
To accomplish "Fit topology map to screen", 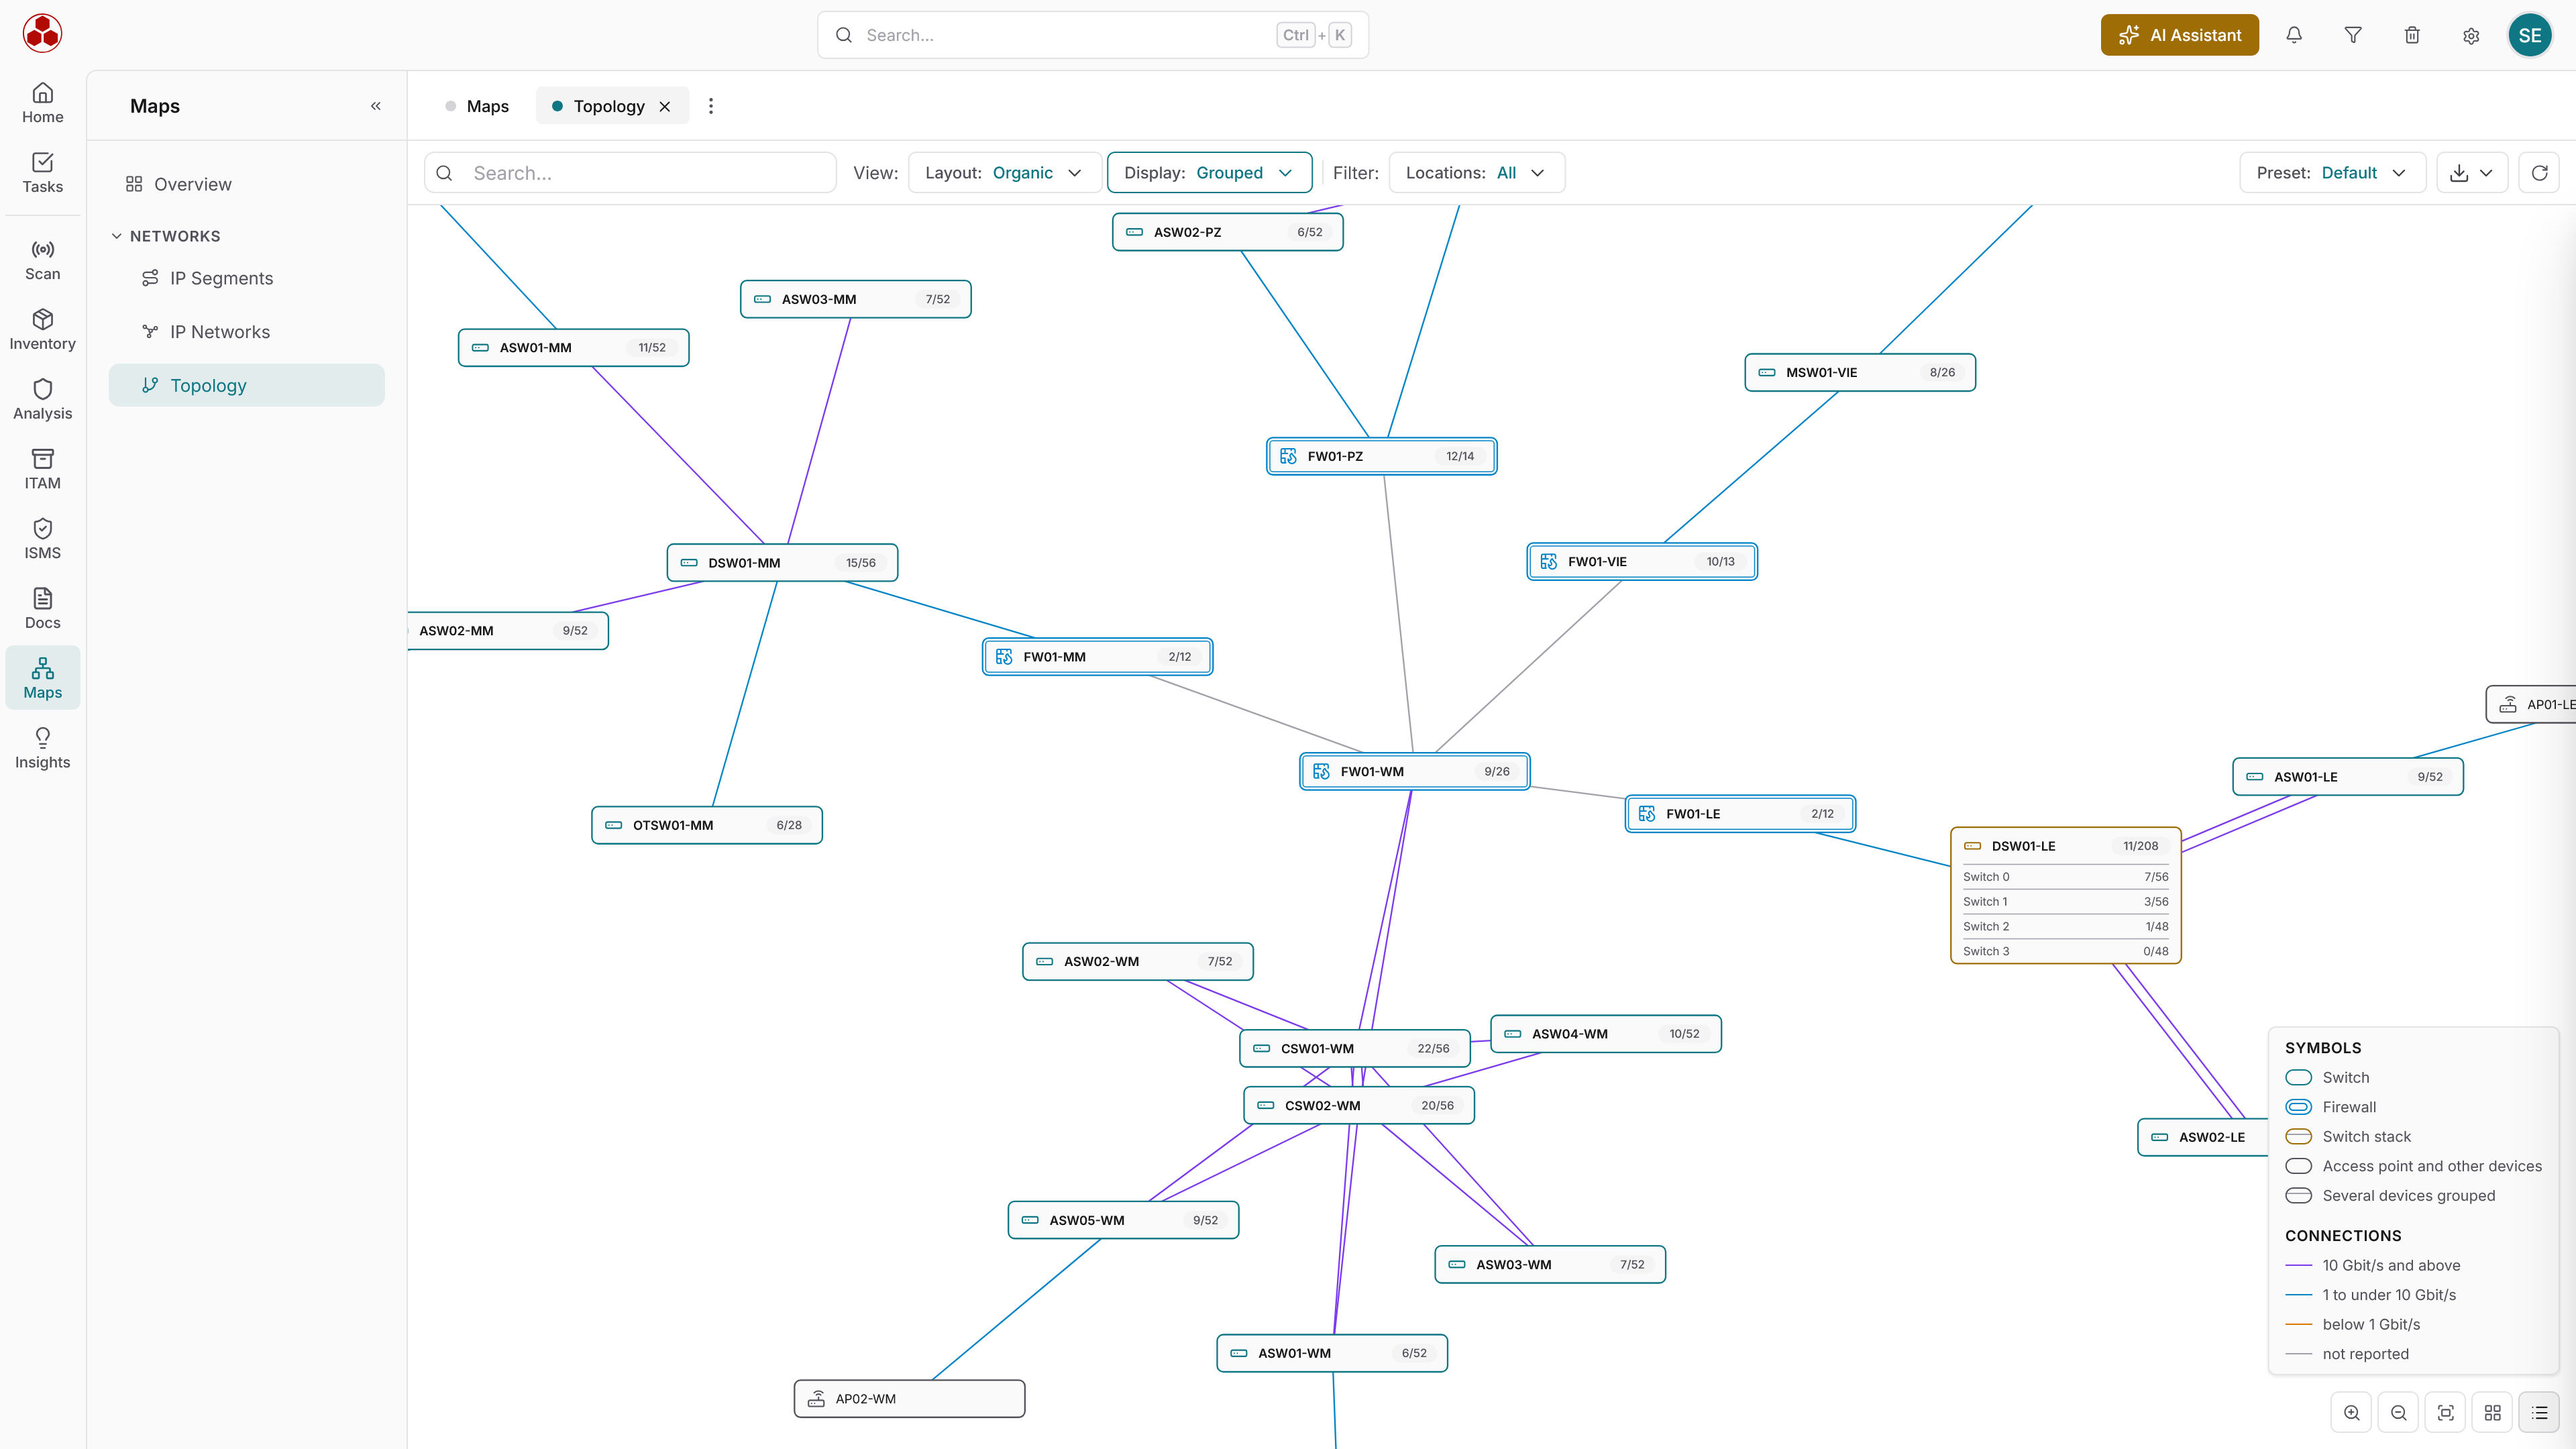I will tap(2446, 1413).
